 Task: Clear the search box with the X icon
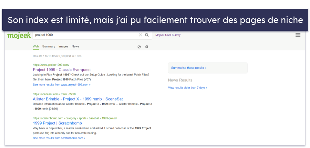(x=140, y=35)
